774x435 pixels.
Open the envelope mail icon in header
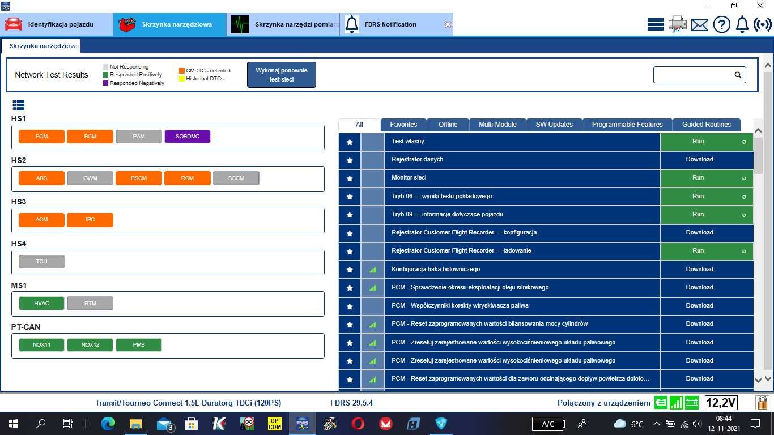700,25
